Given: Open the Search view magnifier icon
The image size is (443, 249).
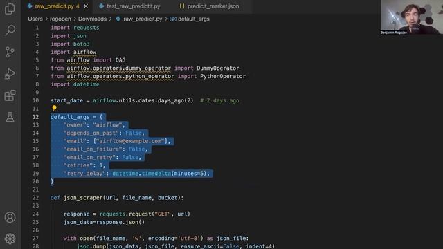Looking at the screenshot, I should pos(10,30).
